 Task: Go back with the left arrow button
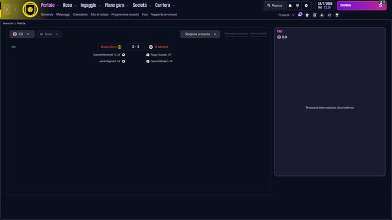coord(7,10)
